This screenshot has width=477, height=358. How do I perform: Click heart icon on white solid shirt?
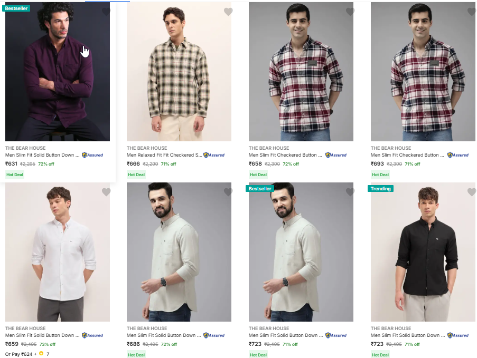(x=106, y=192)
